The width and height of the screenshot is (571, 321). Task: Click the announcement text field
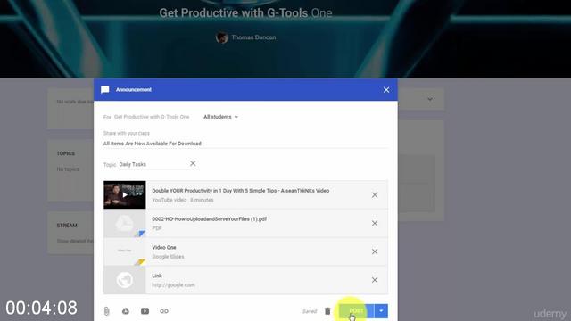click(245, 144)
